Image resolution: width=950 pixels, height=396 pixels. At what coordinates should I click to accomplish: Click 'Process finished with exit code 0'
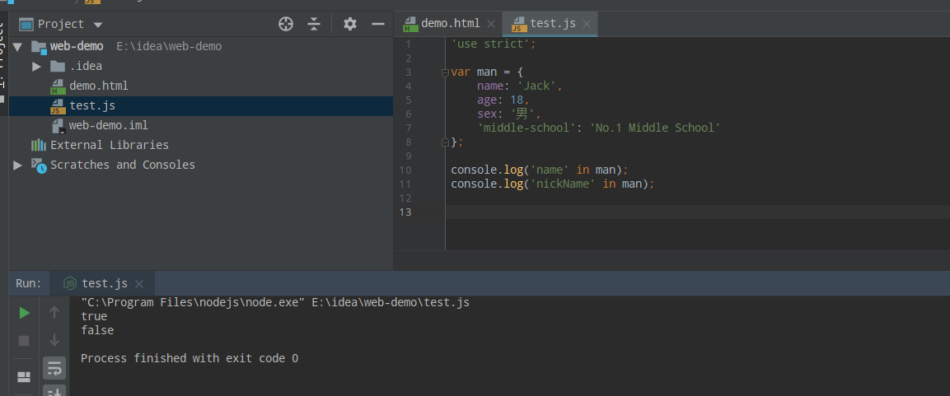(x=190, y=358)
